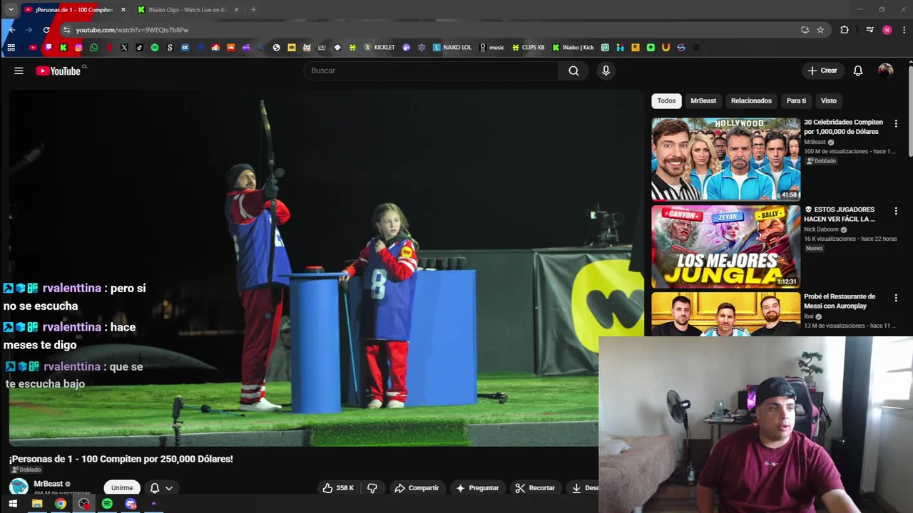This screenshot has height=513, width=913.
Task: Switch to Chrome in the taskbar
Action: pos(61,504)
